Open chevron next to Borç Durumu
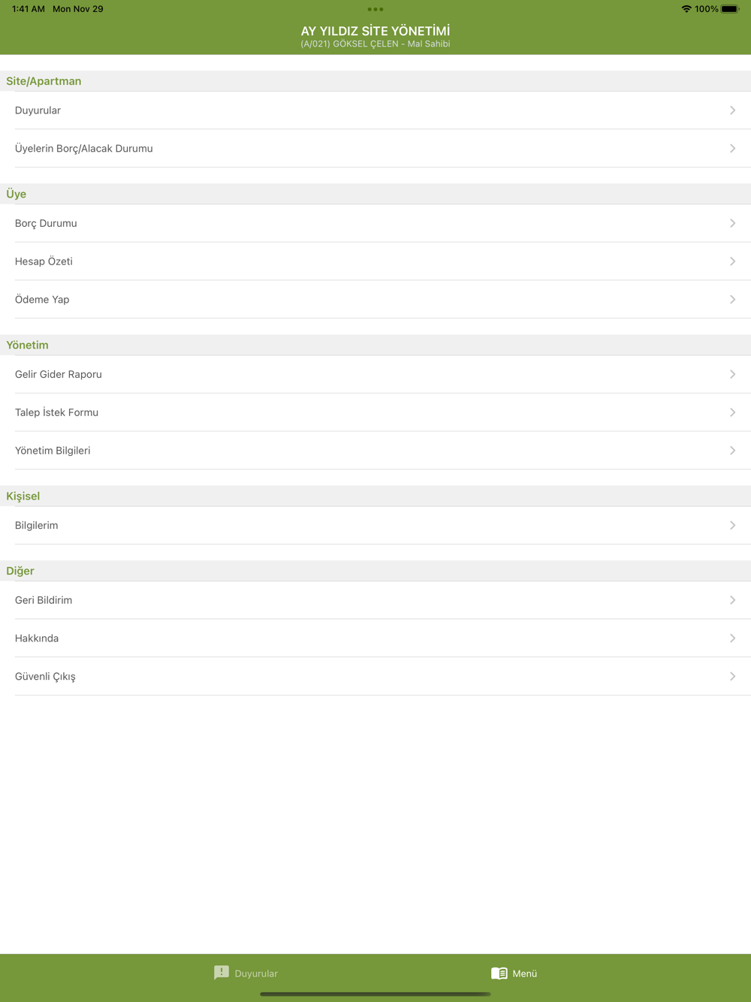Screen dimensions: 751x1002 coord(732,223)
